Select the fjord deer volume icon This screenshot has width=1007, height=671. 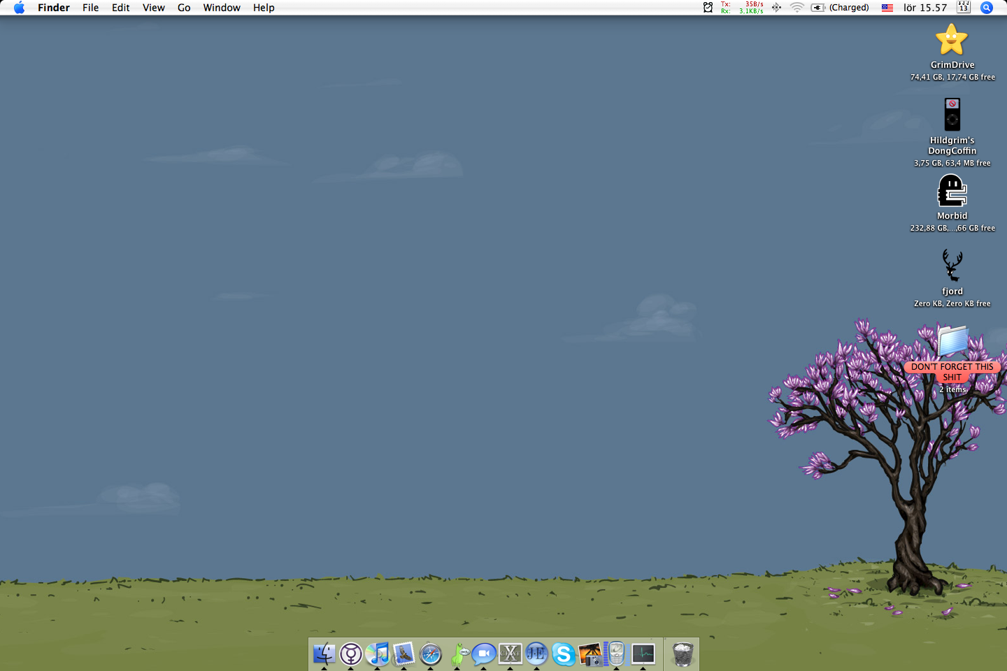point(952,266)
